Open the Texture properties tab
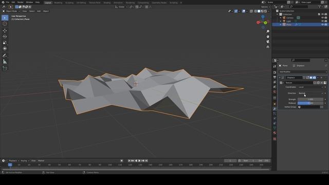 (x=275, y=139)
